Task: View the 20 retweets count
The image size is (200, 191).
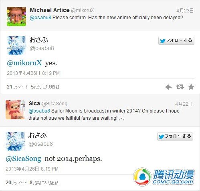Action: [16, 183]
